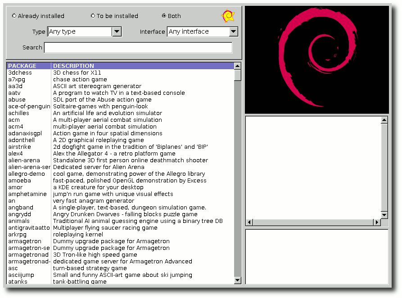Select the amoeba OpenGL demonstration row
This screenshot has width=402, height=298.
pyautogui.click(x=121, y=181)
